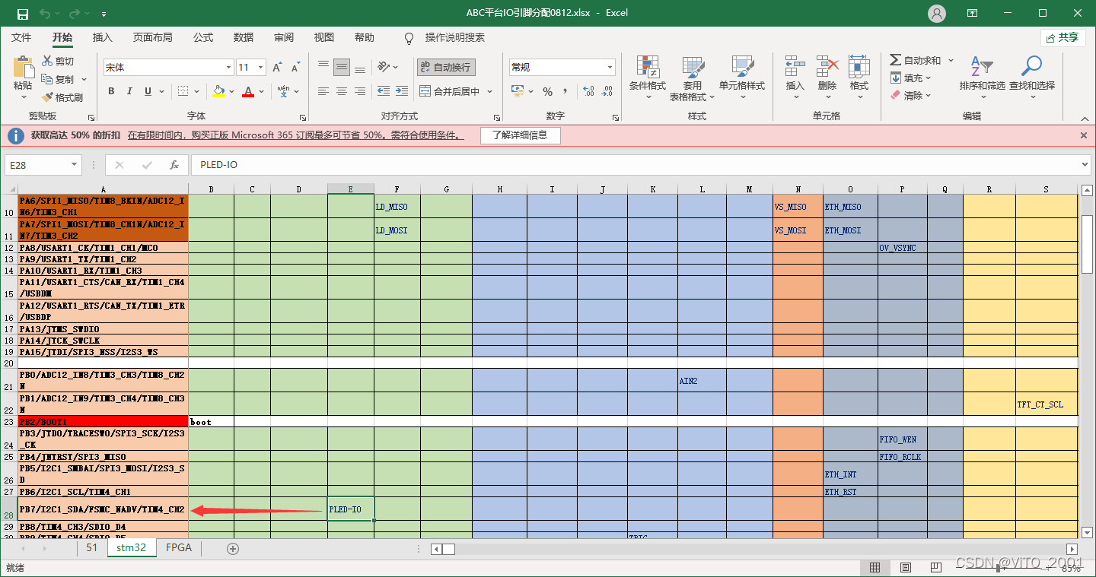Increase font size with the large A
Image resolution: width=1096 pixels, height=577 pixels.
click(279, 67)
